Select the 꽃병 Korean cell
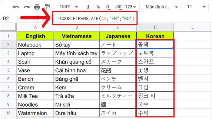Screen dimensions: 212x119 tap(155, 70)
